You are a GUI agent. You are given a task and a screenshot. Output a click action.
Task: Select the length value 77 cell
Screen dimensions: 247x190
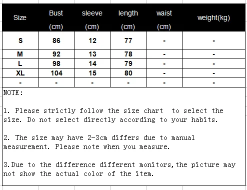point(128,40)
